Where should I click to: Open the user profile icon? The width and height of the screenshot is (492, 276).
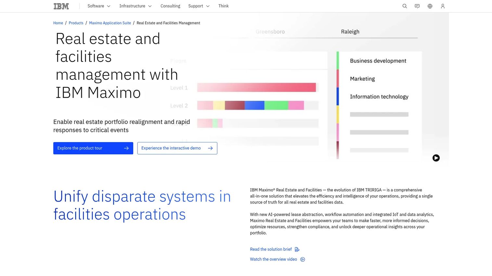click(443, 6)
